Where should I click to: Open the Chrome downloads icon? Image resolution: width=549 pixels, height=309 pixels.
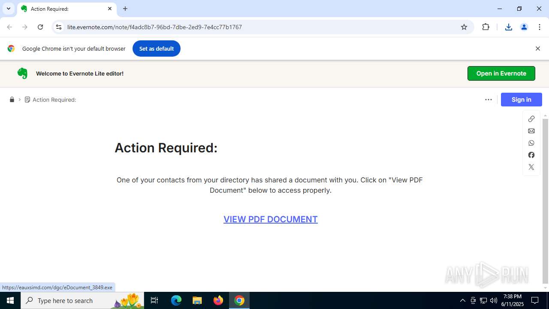tap(509, 27)
